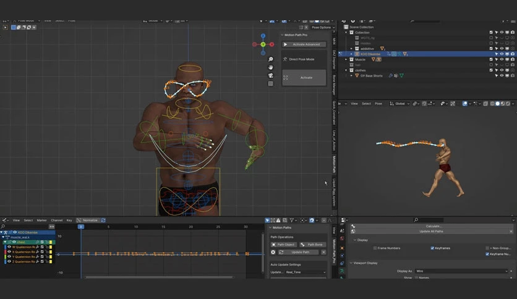Click the only-selected arrow icon in graph header
The width and height of the screenshot is (517, 299).
click(x=267, y=221)
